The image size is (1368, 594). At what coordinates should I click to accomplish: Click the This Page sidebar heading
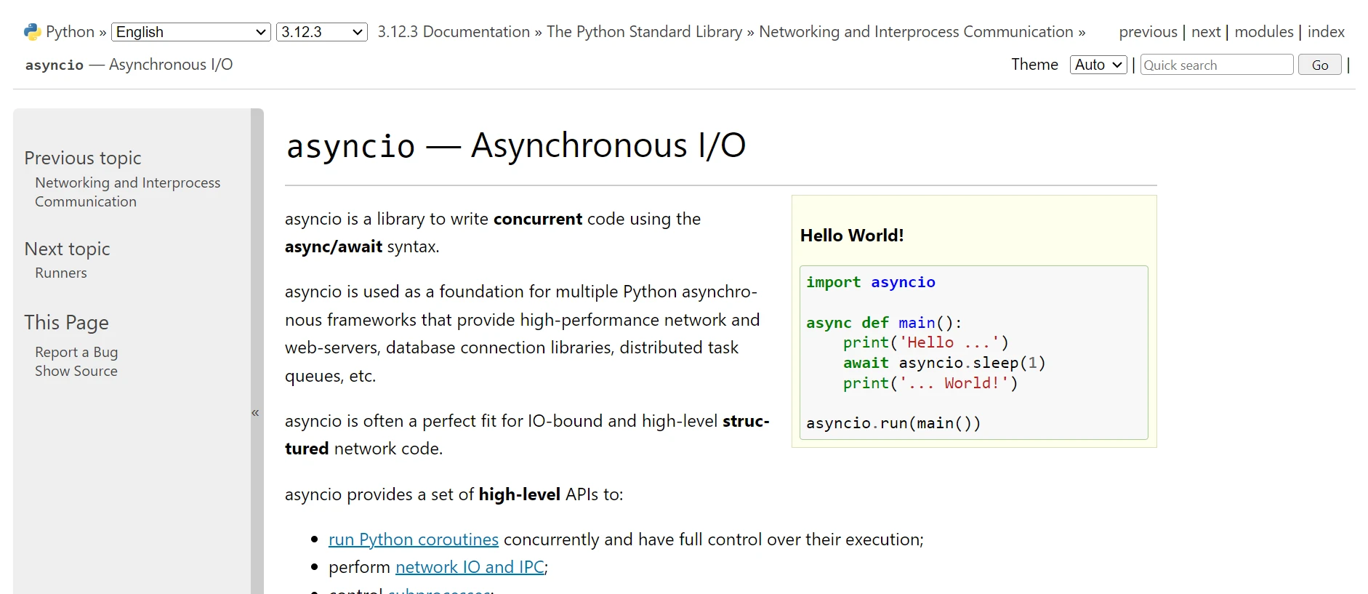(x=66, y=322)
